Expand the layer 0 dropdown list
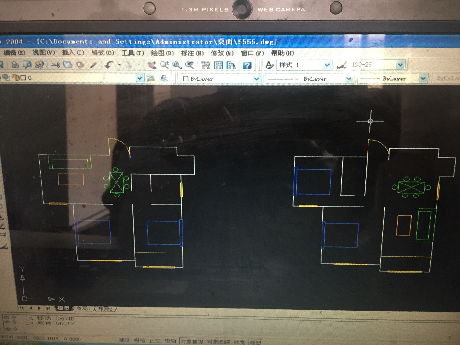Screen dimensions: 460x345 tap(140, 78)
